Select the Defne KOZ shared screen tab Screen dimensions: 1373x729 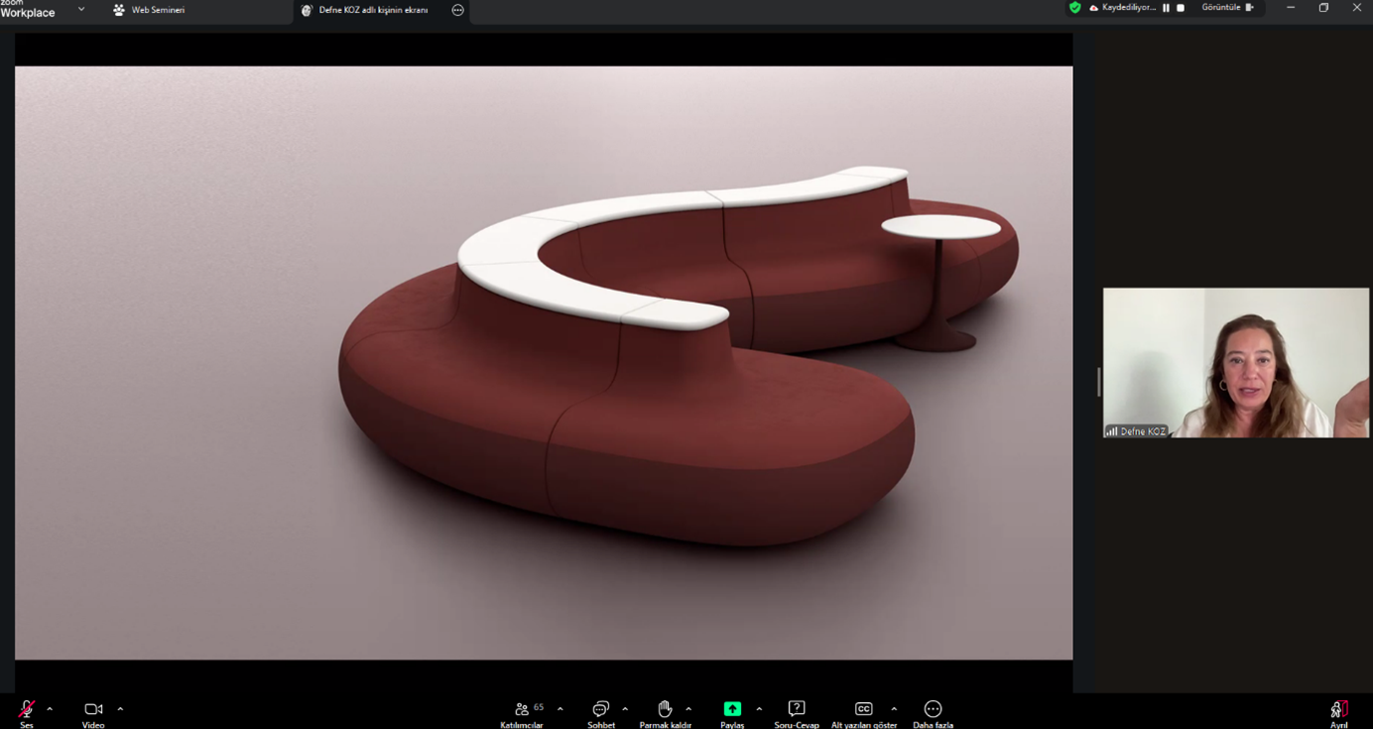coord(372,10)
